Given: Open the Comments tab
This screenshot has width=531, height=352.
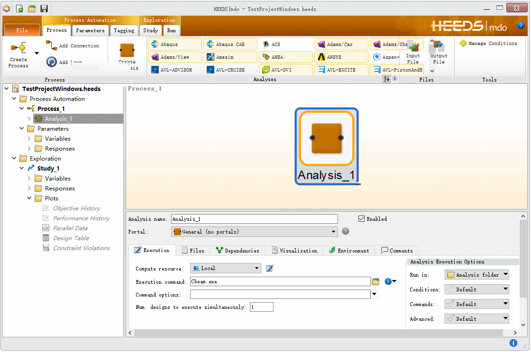Looking at the screenshot, I should (x=397, y=251).
